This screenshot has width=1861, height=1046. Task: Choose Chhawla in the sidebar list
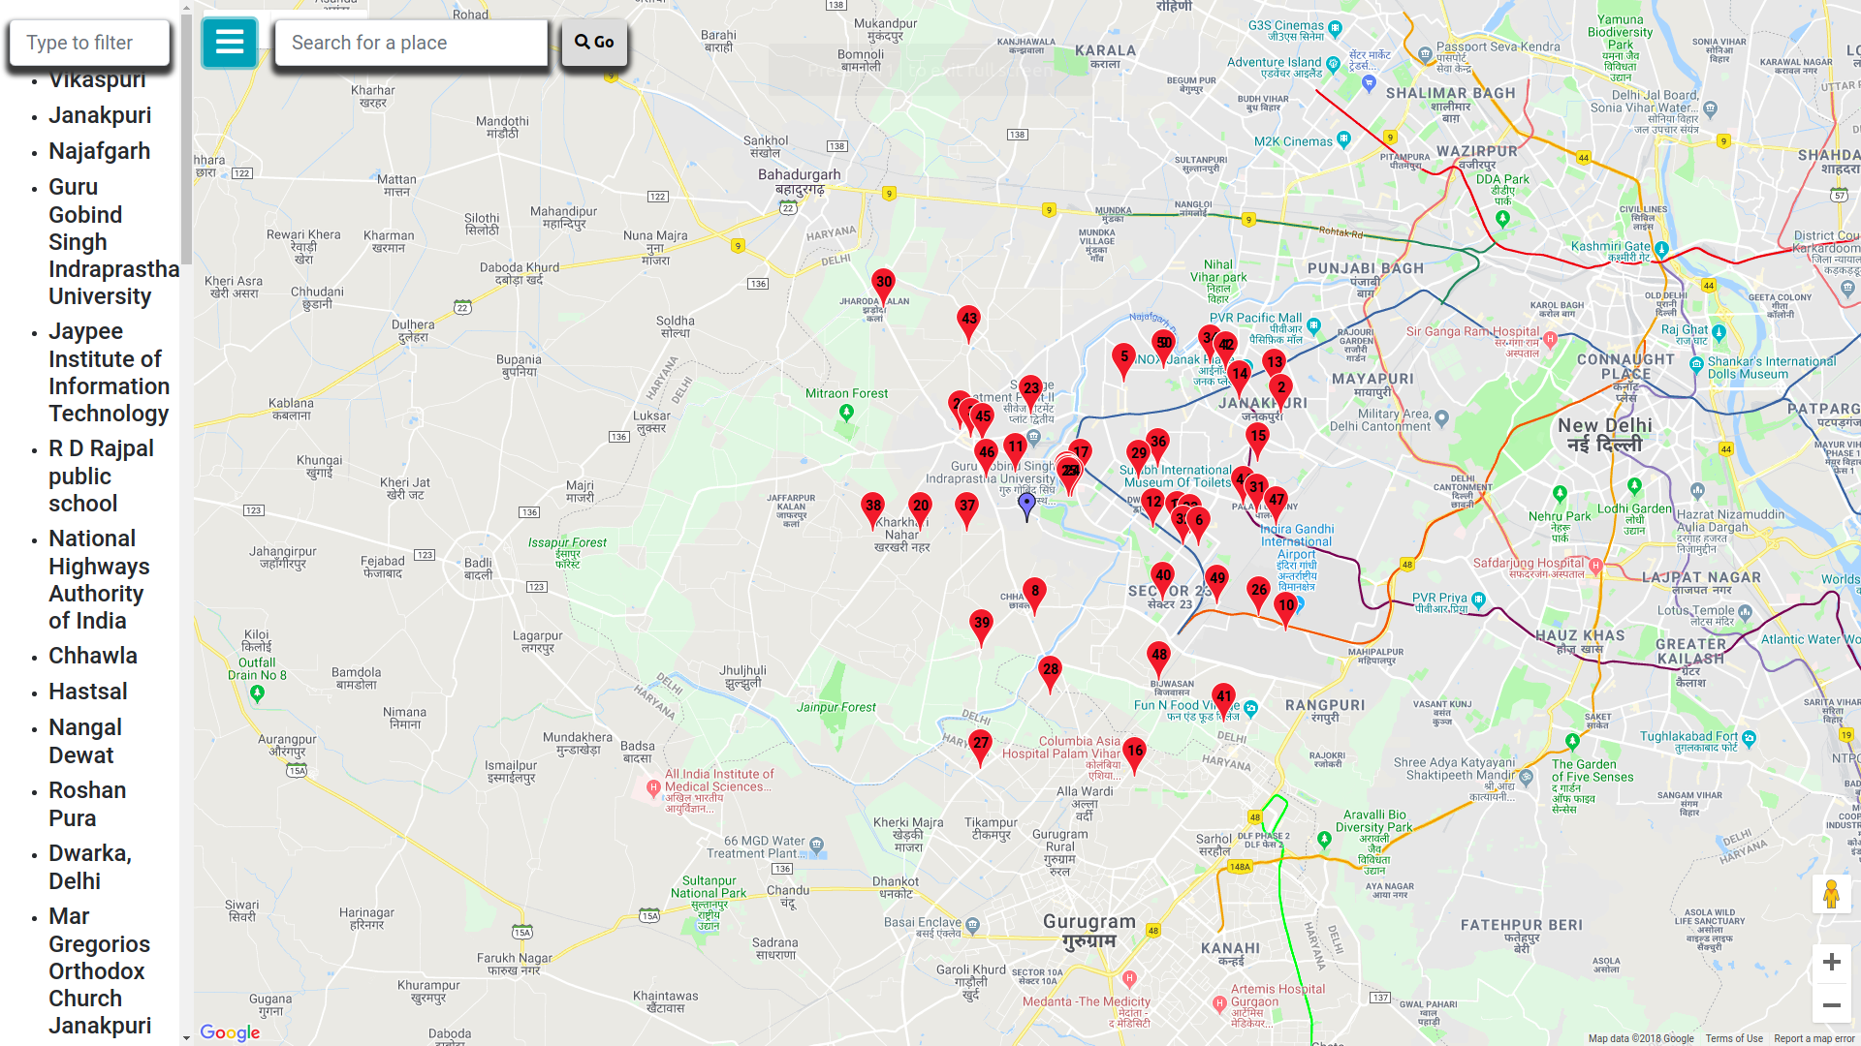coord(93,656)
